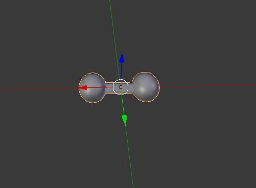
Task: Click the orange outline under the right sphere
Action: click(x=146, y=102)
